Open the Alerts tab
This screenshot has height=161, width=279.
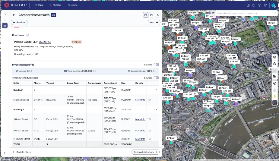tap(73, 5)
